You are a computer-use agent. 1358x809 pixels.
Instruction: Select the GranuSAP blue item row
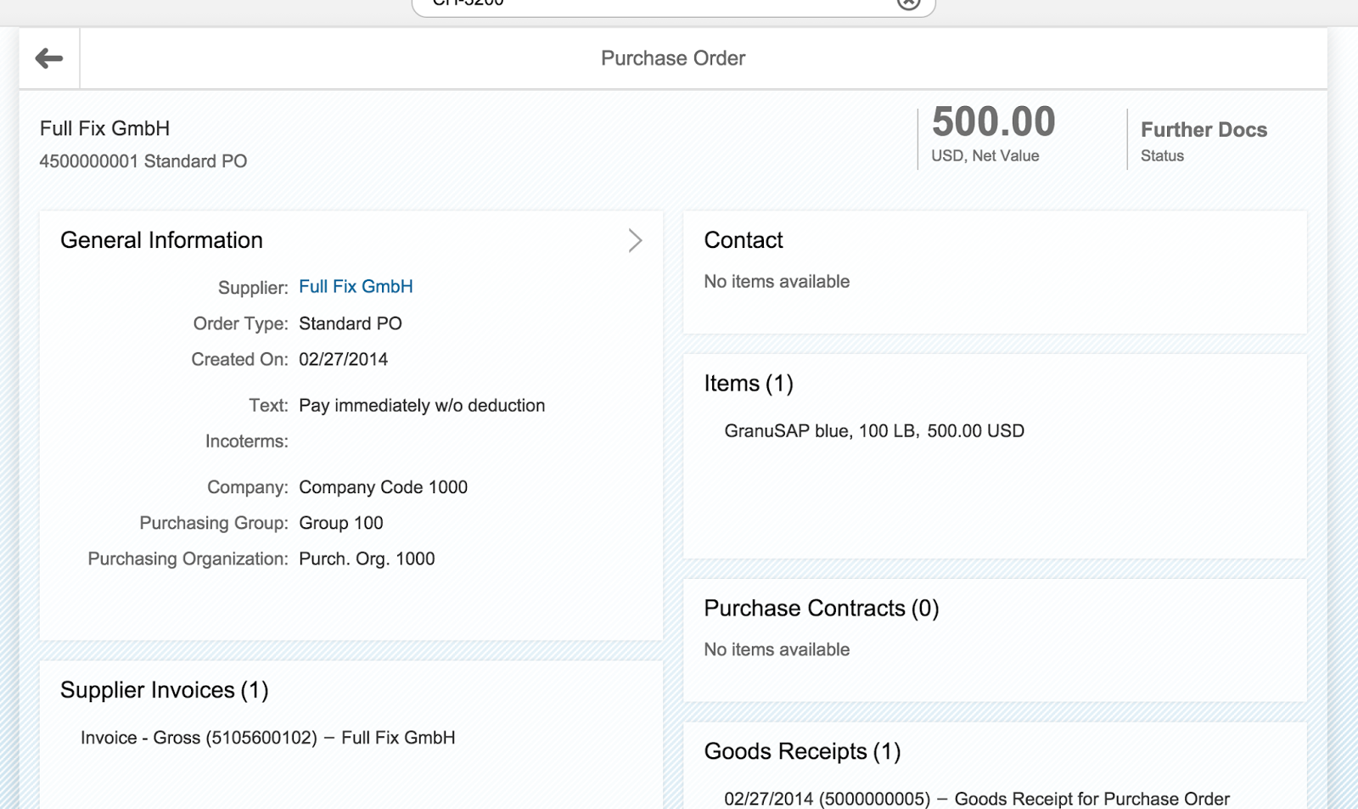(x=873, y=431)
